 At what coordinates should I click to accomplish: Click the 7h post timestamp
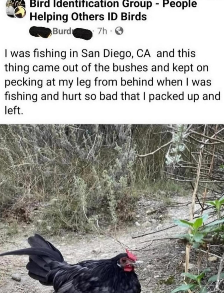[x=103, y=32]
